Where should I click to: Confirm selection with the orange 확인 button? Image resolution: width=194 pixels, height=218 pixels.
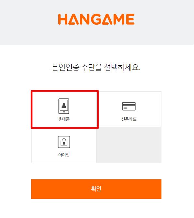click(x=96, y=189)
